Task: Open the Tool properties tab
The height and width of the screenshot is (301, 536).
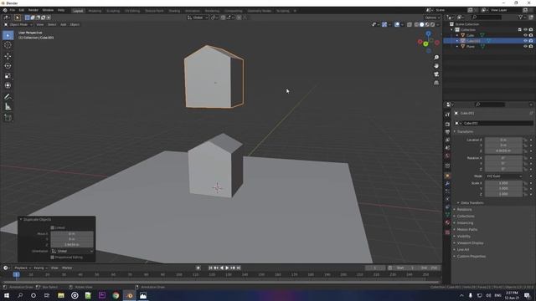Action: click(447, 115)
